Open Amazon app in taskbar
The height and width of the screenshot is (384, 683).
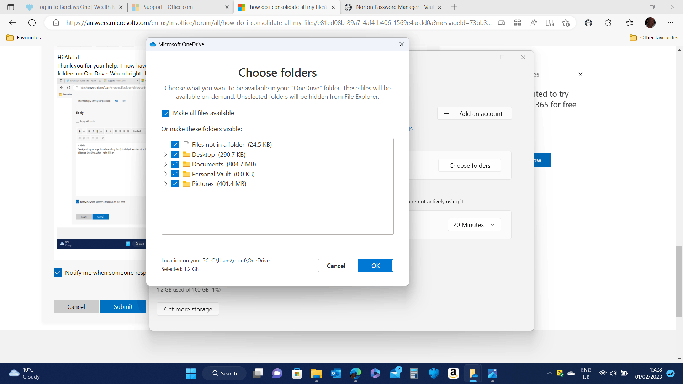tap(453, 373)
